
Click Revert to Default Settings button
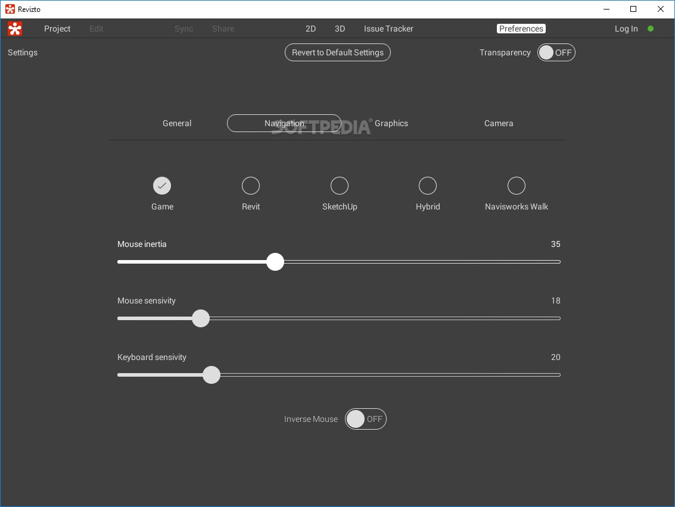point(337,52)
